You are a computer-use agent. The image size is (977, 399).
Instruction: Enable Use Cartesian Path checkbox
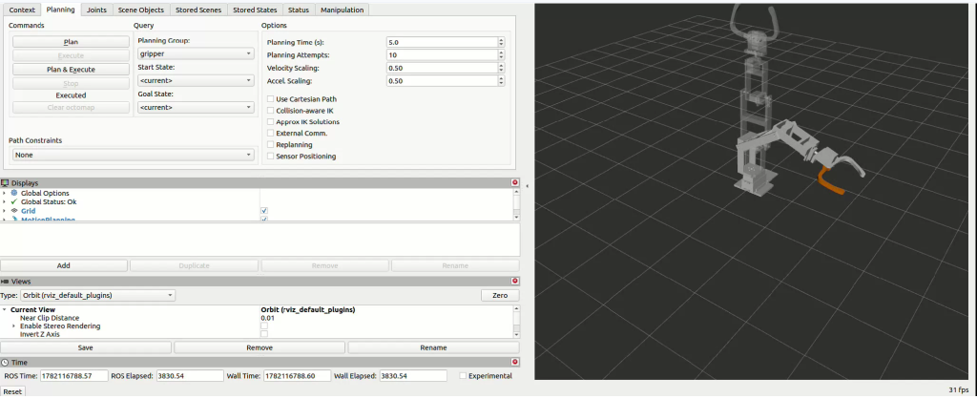(270, 99)
